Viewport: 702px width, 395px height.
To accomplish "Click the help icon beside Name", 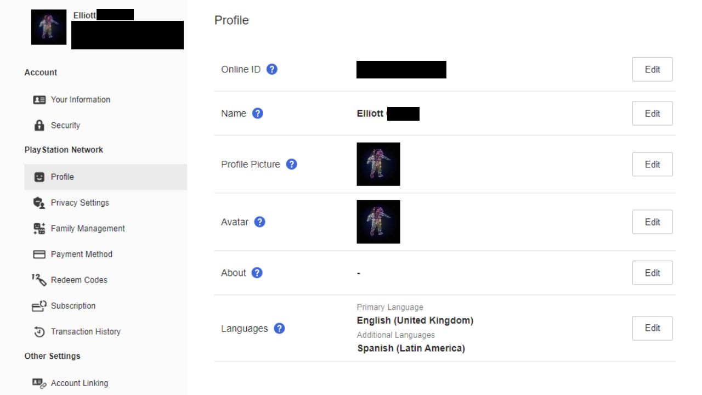I will pyautogui.click(x=258, y=114).
